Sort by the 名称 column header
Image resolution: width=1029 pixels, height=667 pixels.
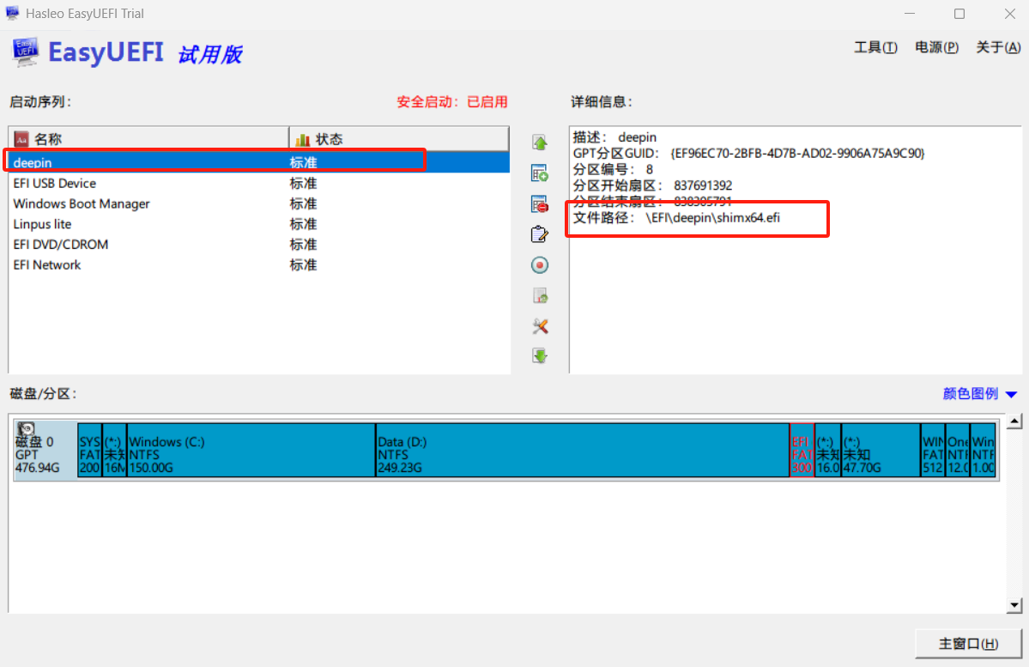pyautogui.click(x=149, y=138)
